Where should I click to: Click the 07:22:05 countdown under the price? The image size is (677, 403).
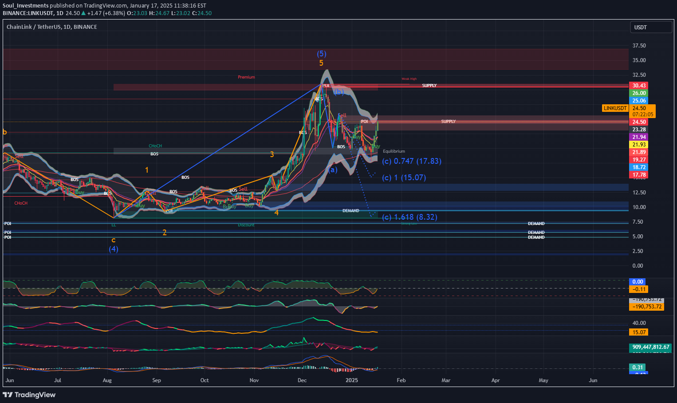642,115
